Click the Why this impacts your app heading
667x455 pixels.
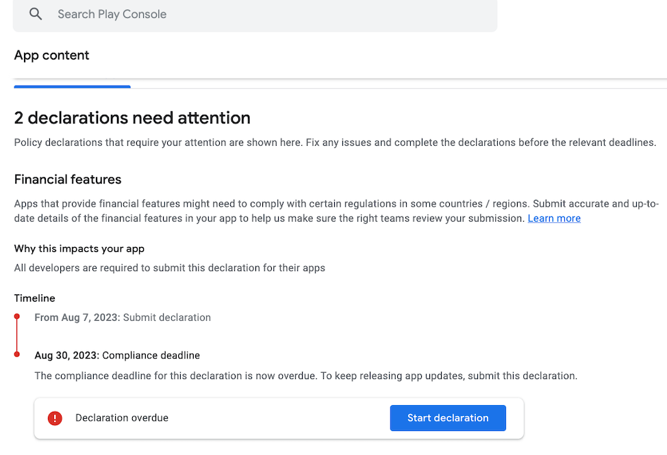click(79, 248)
